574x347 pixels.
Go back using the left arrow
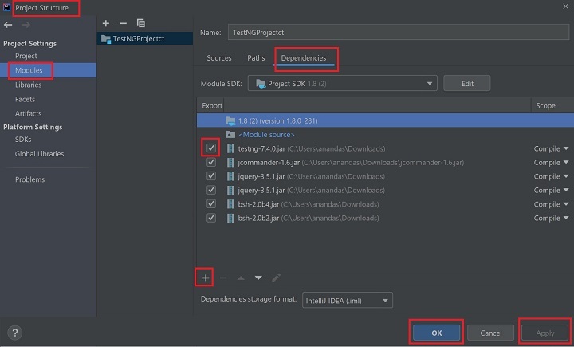pos(8,25)
